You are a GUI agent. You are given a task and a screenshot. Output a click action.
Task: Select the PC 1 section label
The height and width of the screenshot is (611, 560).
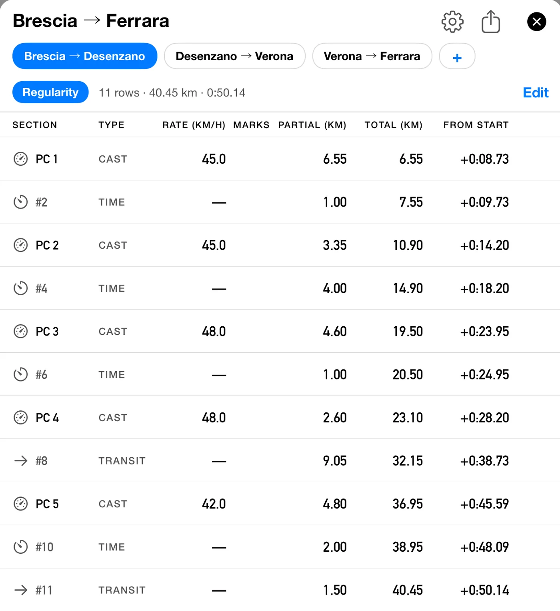[47, 159]
